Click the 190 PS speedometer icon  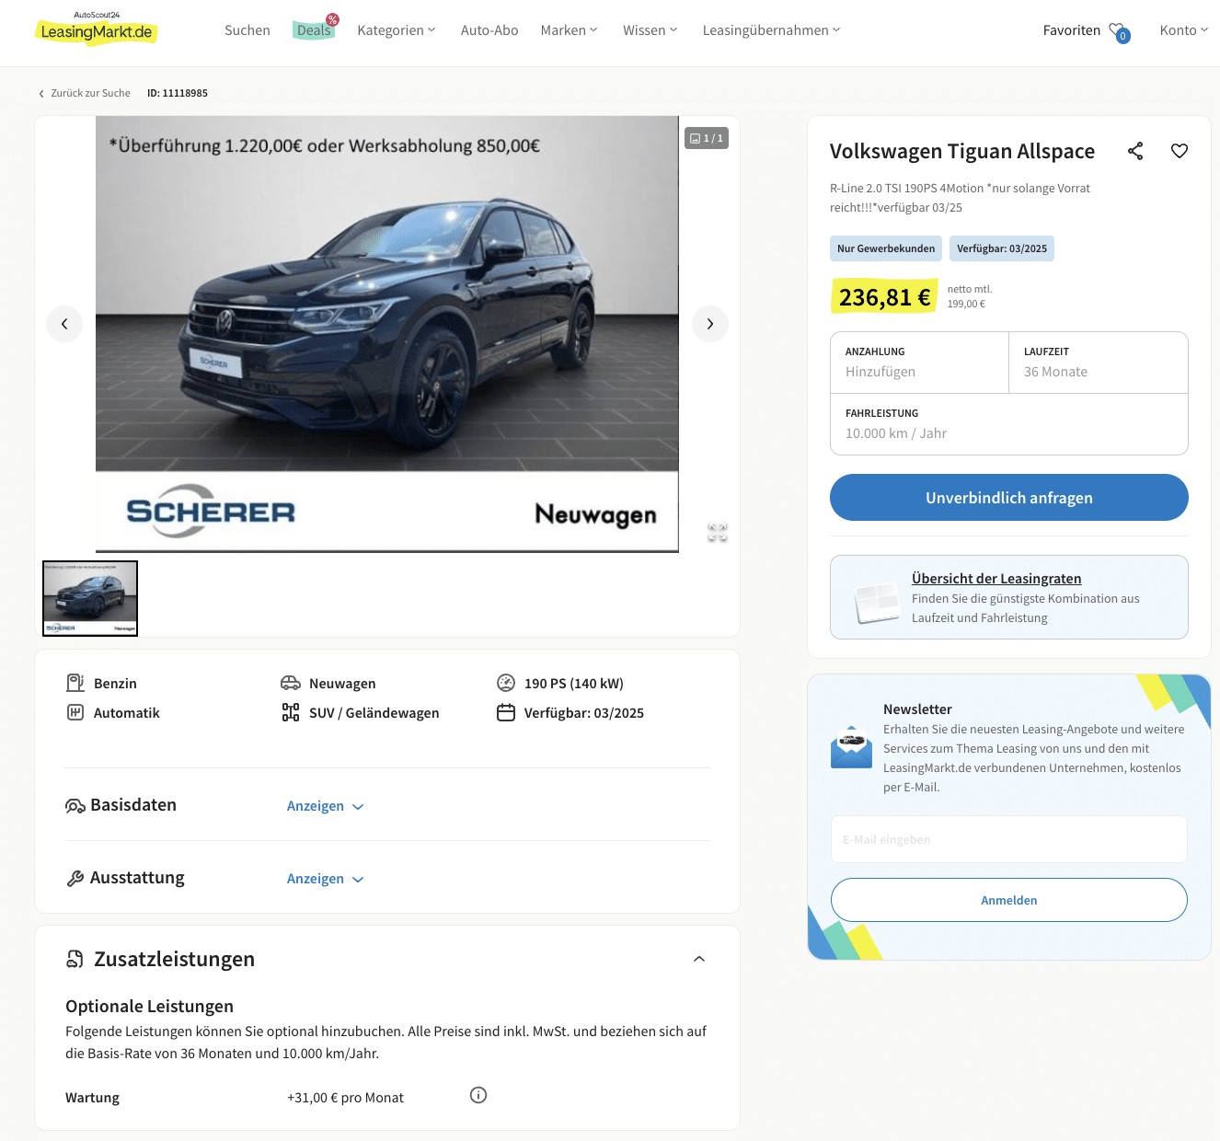pos(506,683)
